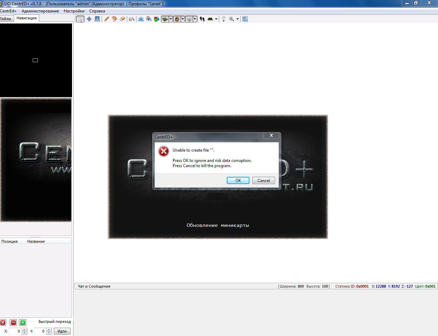
Task: Select the arrow pointer tool
Action: (x=80, y=19)
